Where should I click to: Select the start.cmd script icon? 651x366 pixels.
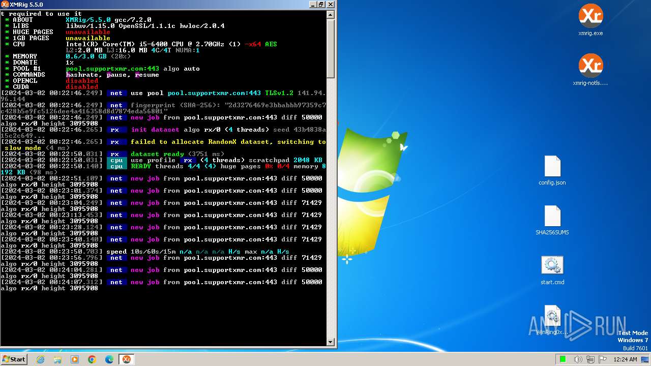point(552,270)
